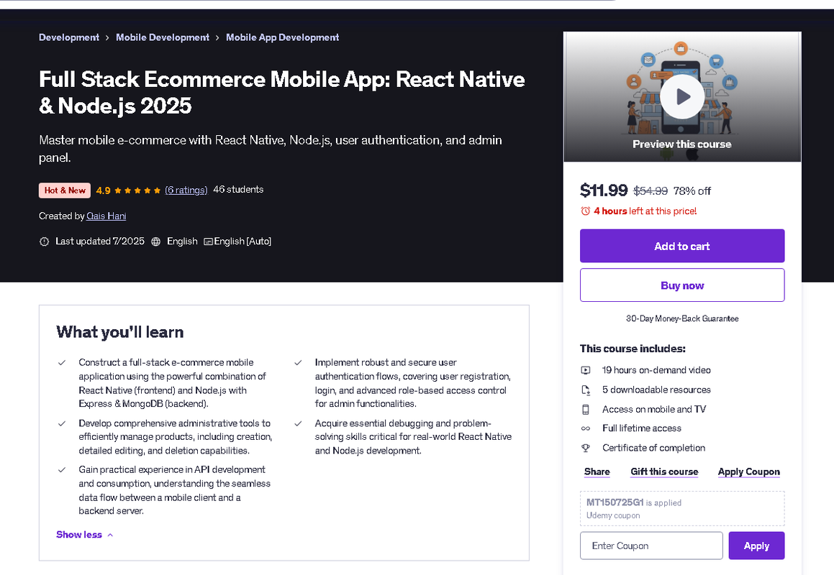Click the Buy now button
Image resolution: width=834 pixels, height=575 pixels.
click(x=682, y=285)
